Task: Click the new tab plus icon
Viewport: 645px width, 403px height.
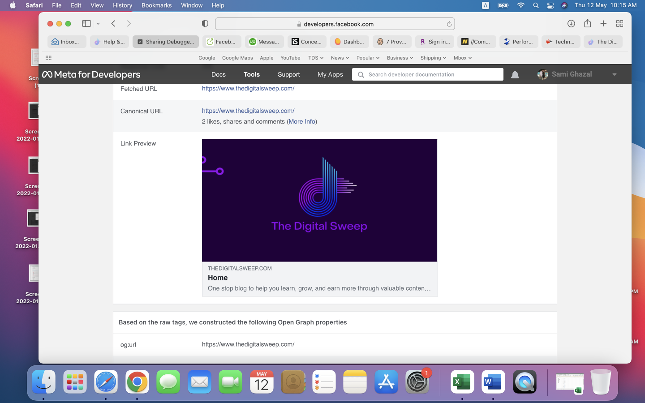Action: pyautogui.click(x=603, y=24)
